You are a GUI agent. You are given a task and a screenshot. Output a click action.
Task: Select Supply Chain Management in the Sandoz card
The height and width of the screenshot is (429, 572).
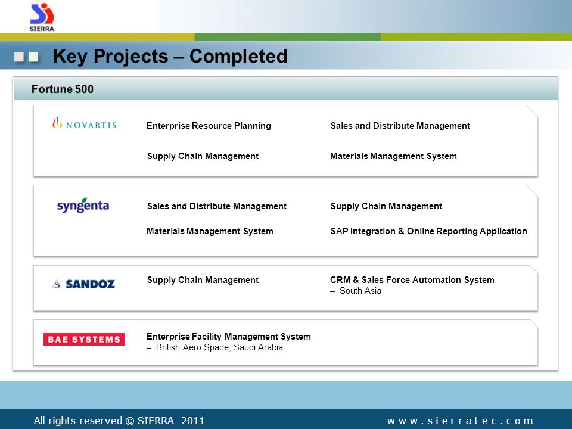point(203,280)
